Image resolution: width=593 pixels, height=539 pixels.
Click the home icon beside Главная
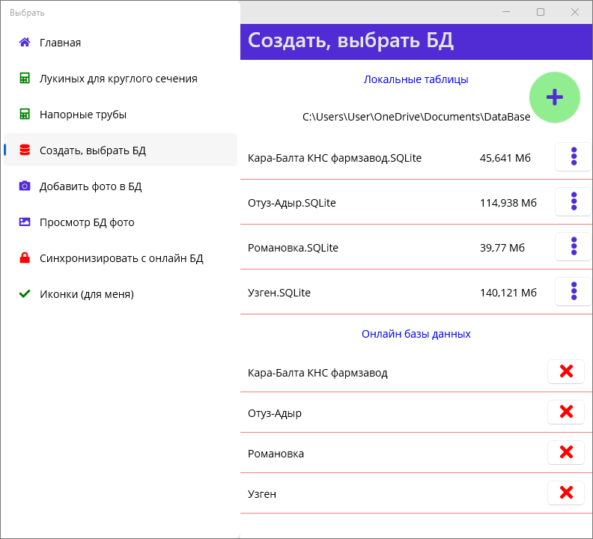click(x=25, y=43)
